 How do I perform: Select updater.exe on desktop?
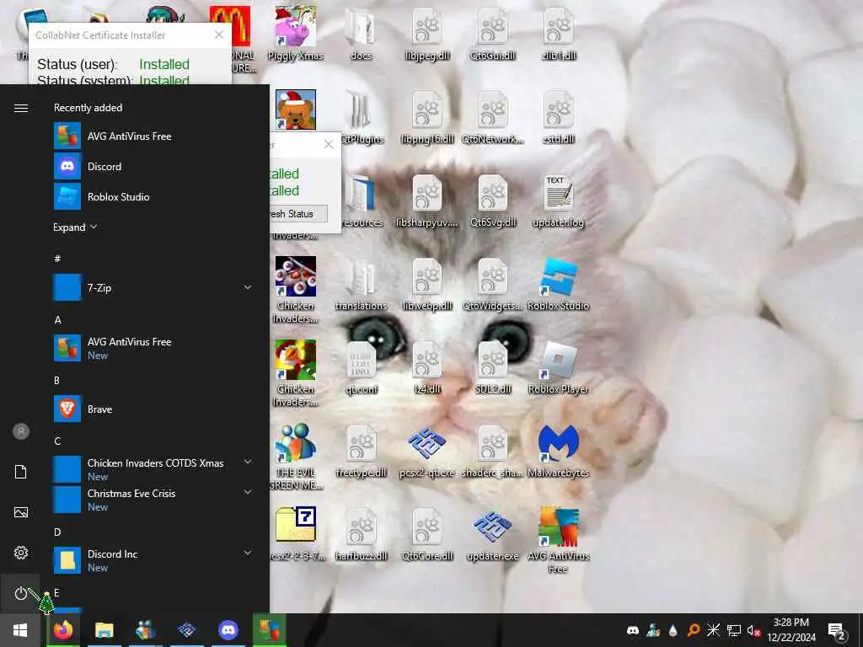[492, 534]
